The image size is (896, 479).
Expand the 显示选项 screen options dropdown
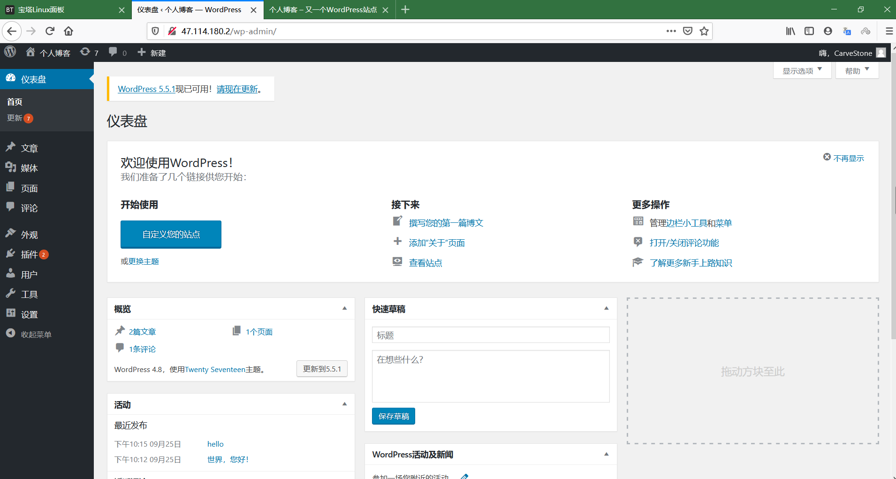pos(802,71)
